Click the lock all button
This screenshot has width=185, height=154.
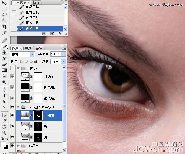pos(36,61)
